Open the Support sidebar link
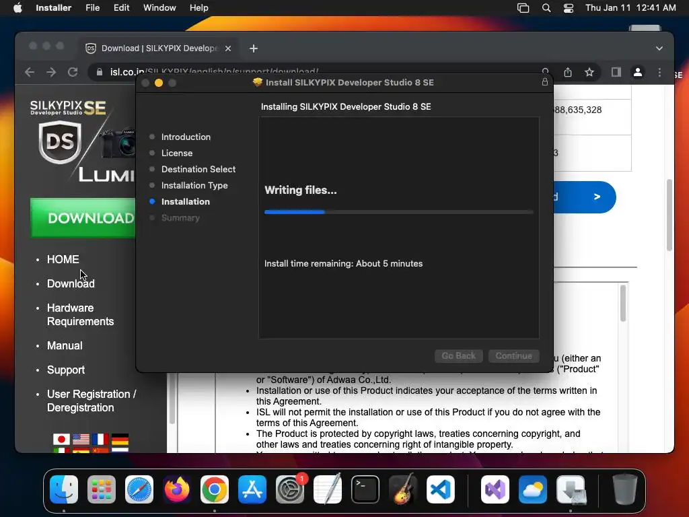Screen dimensions: 689x517 click(x=66, y=370)
